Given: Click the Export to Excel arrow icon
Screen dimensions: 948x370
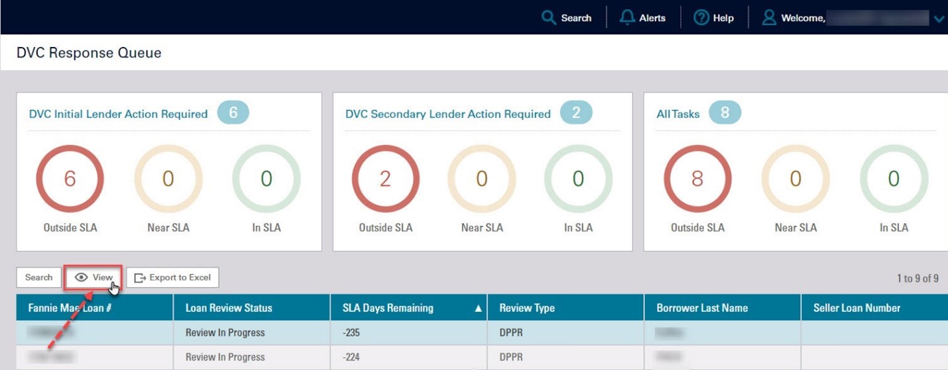Looking at the screenshot, I should tap(140, 278).
